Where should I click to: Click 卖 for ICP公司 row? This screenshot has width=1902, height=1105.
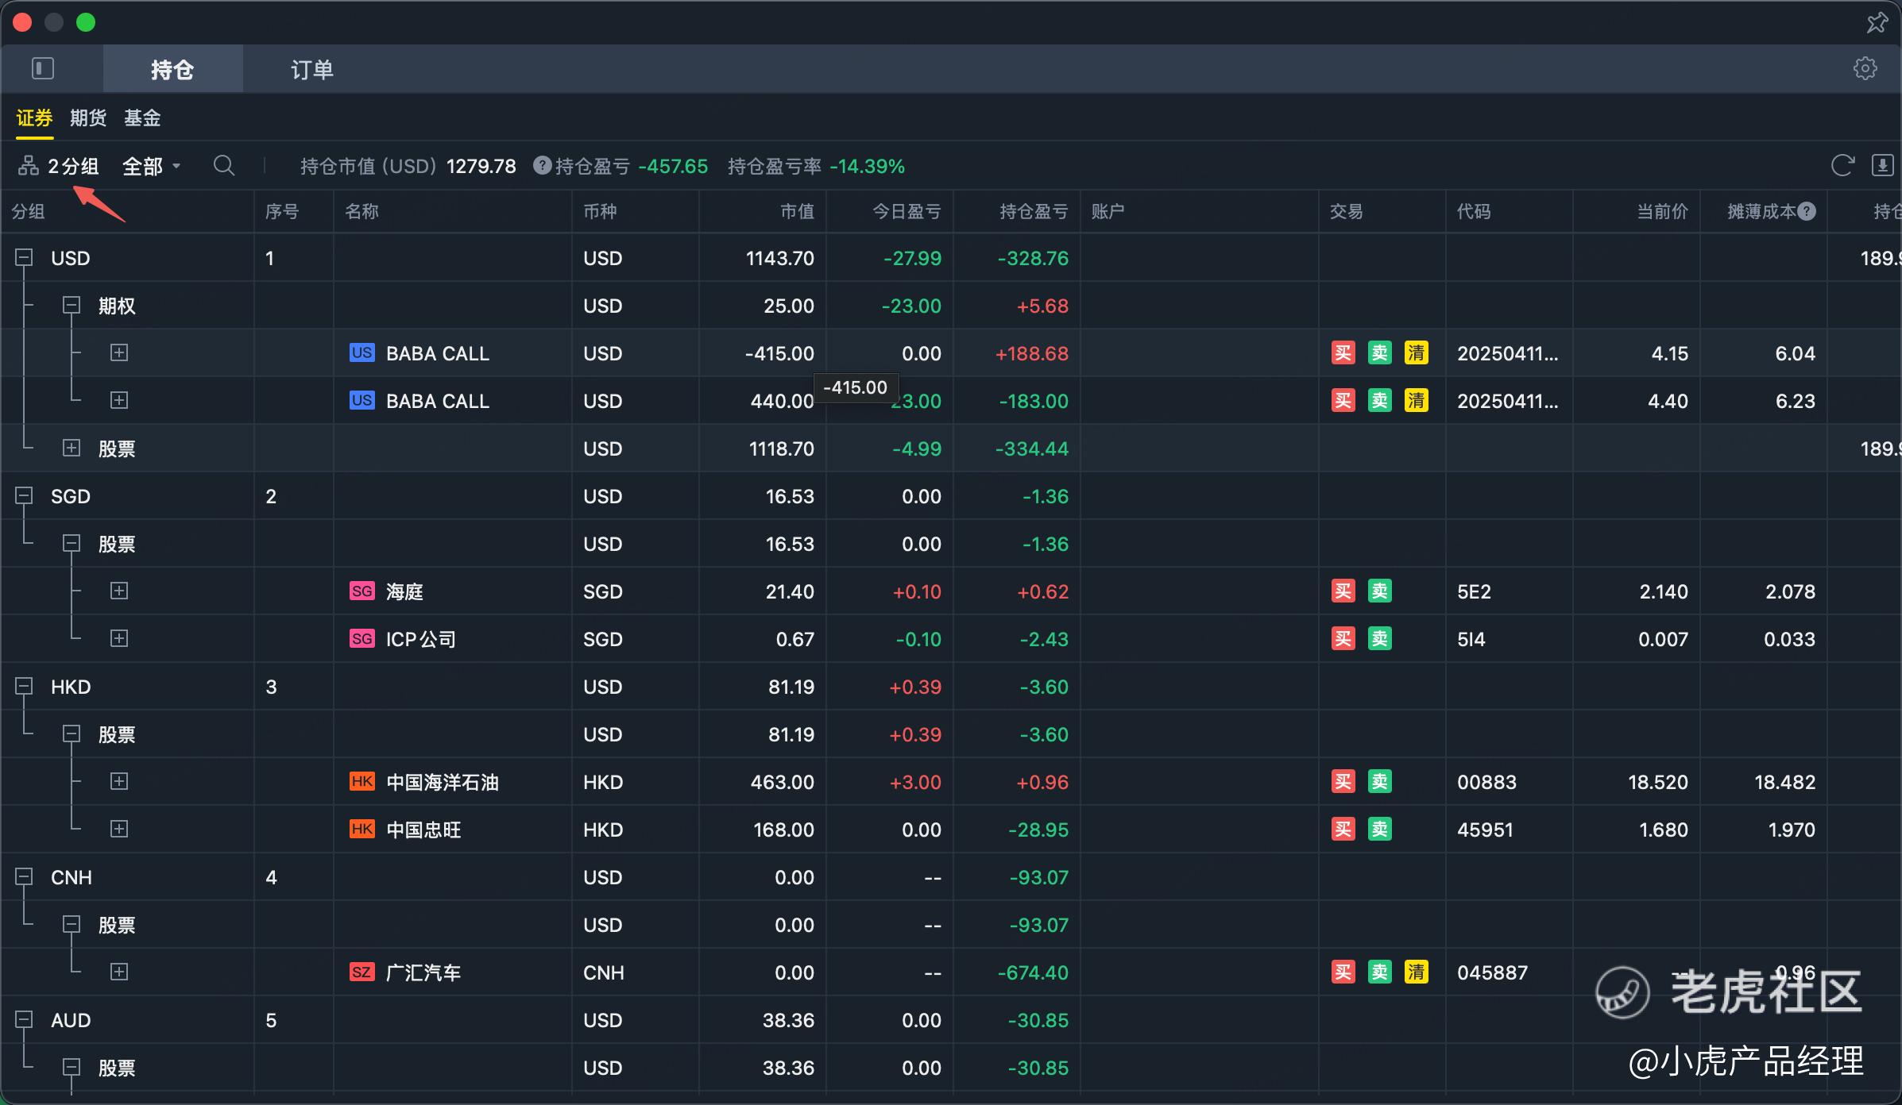coord(1379,639)
